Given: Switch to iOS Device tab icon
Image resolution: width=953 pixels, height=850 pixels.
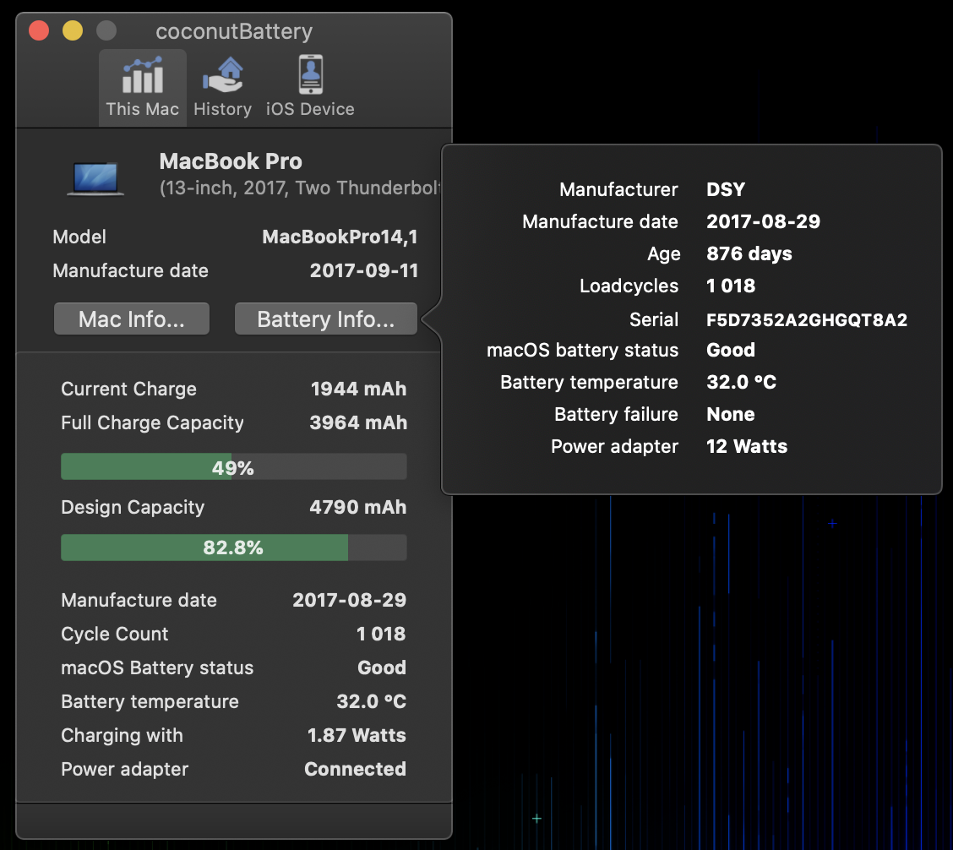Looking at the screenshot, I should (311, 75).
